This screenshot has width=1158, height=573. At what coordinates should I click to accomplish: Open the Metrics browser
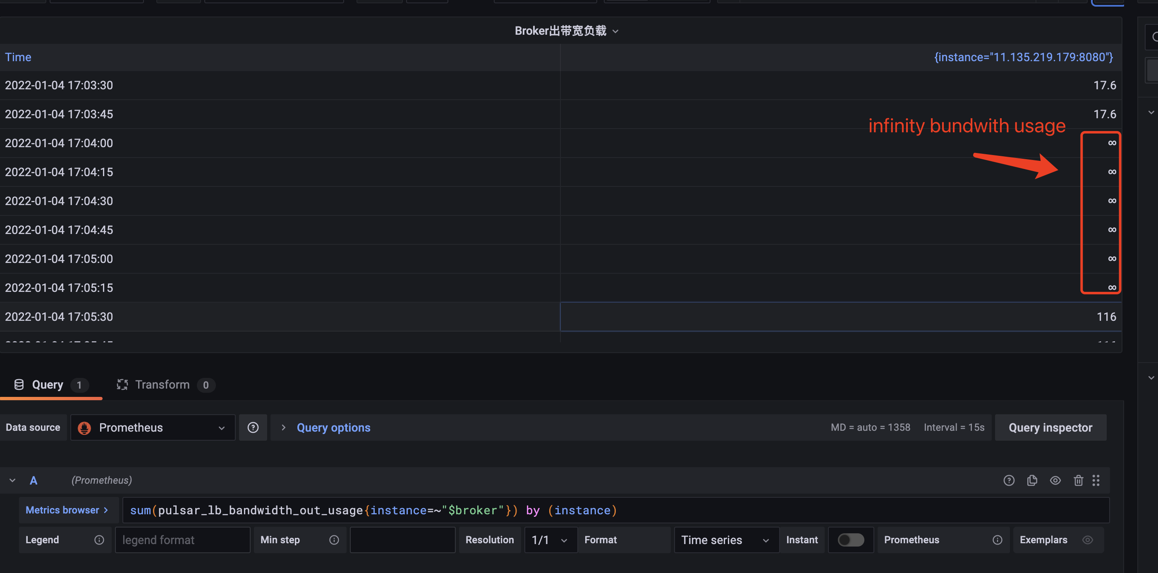67,510
